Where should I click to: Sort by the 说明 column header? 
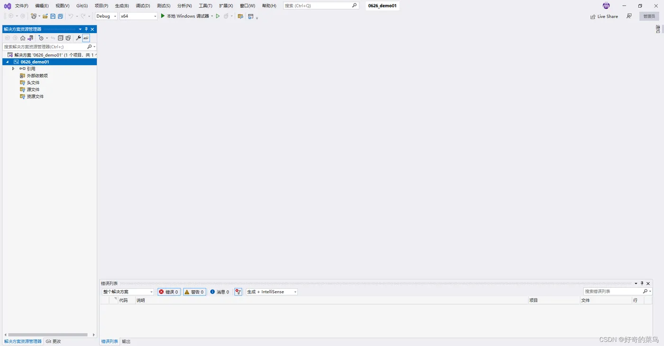pos(141,301)
